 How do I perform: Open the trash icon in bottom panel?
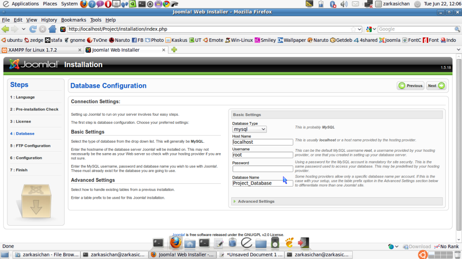[457, 255]
